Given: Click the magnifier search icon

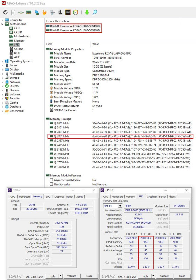Looking at the screenshot, I should [95, 12].
